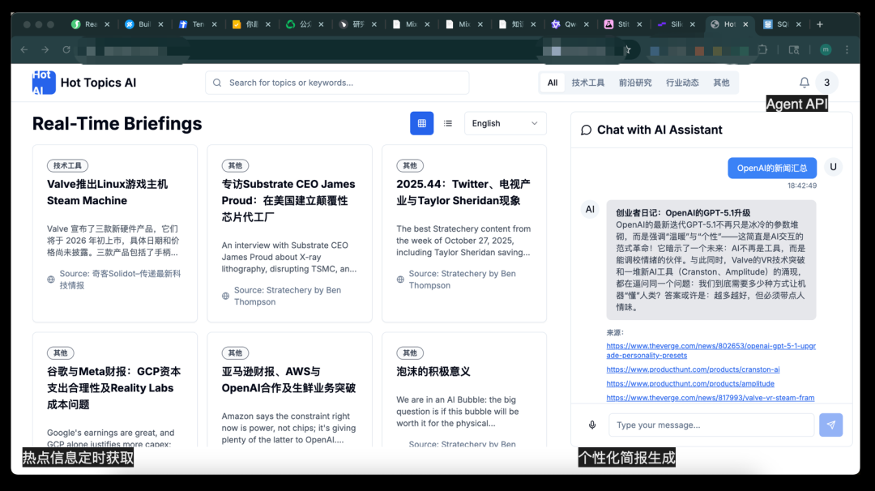The height and width of the screenshot is (491, 875).
Task: Reload the page with the refresh icon
Action: 66,49
